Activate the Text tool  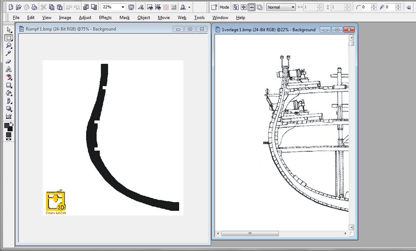pos(8,69)
